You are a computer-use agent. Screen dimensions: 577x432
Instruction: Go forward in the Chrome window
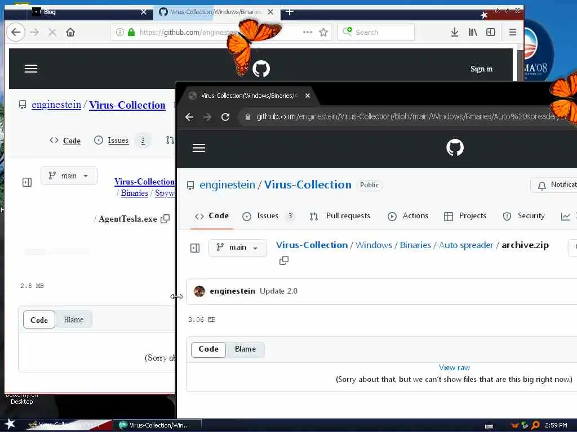pos(207,117)
